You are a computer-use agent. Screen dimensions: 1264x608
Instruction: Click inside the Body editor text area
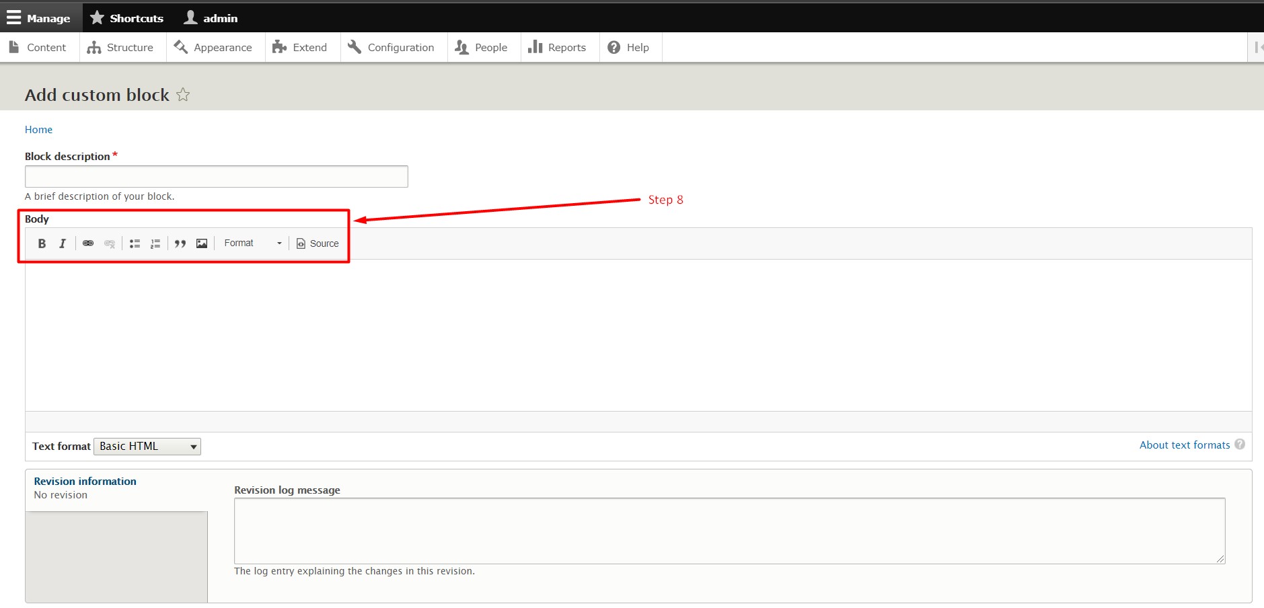coord(638,335)
